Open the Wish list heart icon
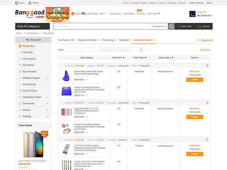The height and width of the screenshot is (170, 227). 179,26
